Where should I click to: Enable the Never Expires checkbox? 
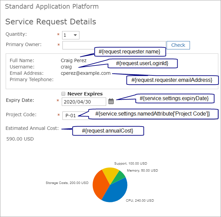[63, 94]
